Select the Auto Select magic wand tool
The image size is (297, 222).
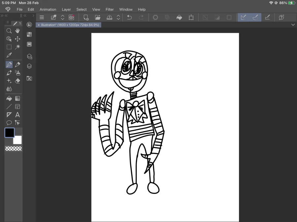point(17,47)
